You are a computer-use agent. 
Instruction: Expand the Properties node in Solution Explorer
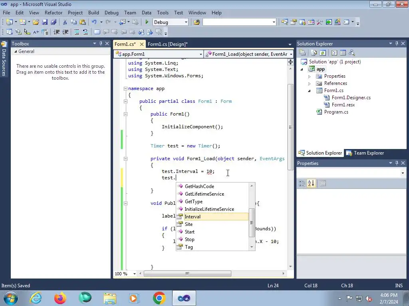(310, 76)
